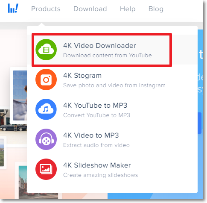Click the purple Video to MP3 headphones icon

(46, 139)
